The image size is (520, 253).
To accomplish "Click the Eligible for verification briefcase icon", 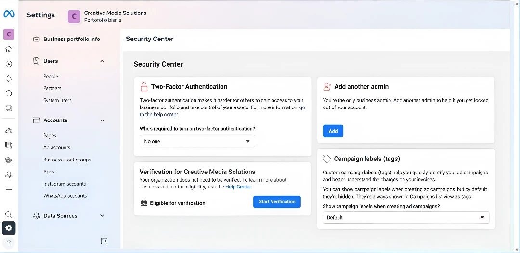I will click(x=143, y=203).
